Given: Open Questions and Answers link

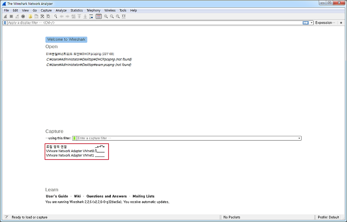Looking at the screenshot, I should pyautogui.click(x=107, y=196).
